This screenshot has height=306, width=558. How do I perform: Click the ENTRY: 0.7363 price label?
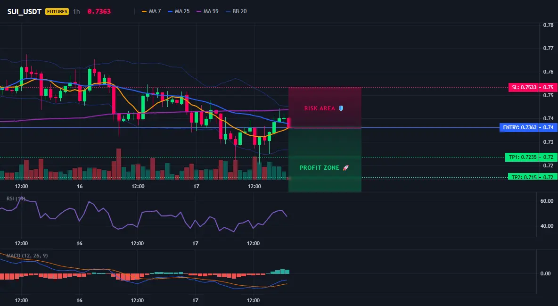click(x=519, y=127)
